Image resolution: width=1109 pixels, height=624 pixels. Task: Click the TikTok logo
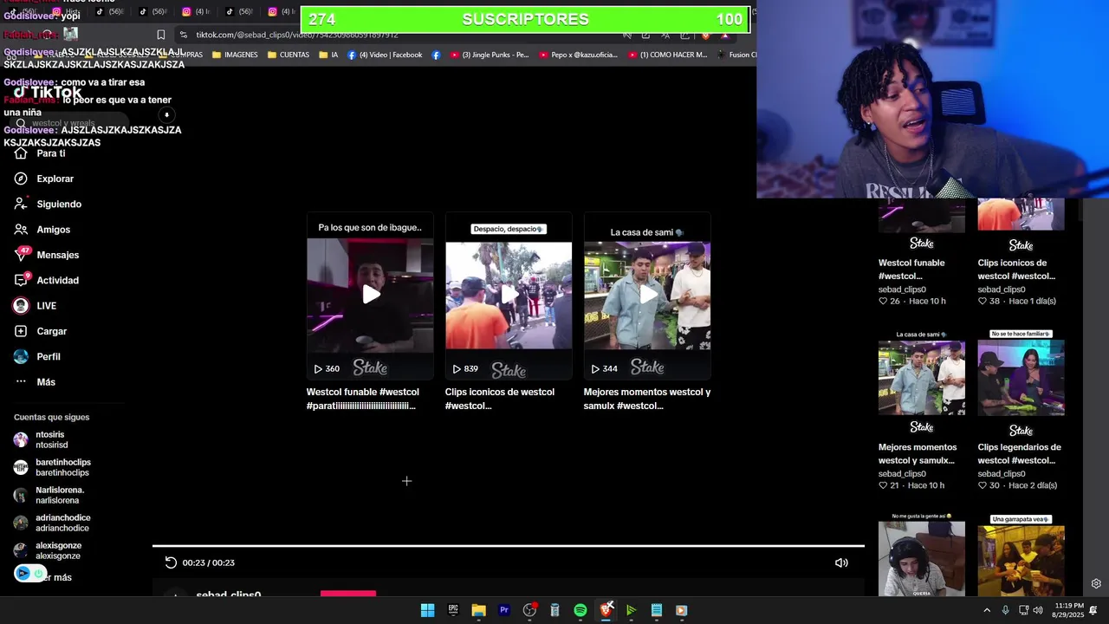coord(48,93)
